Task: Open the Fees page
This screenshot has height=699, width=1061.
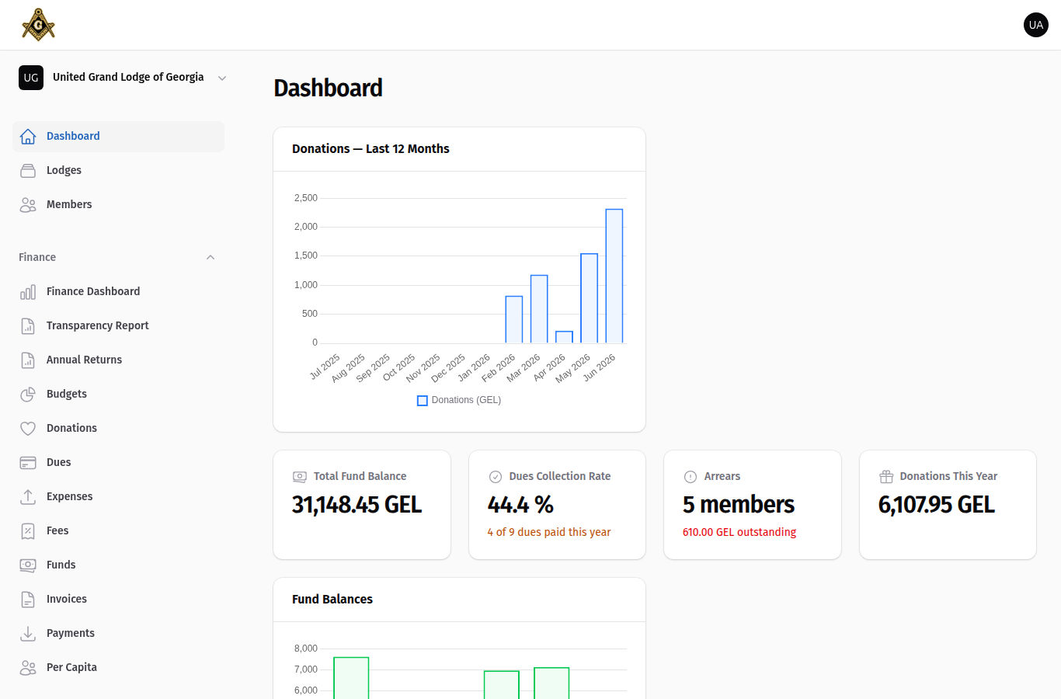Action: pos(118,531)
